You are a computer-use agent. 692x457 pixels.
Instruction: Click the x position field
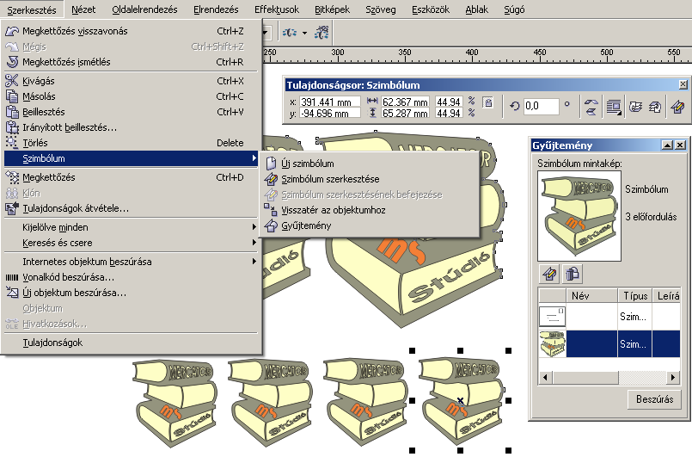tap(330, 102)
